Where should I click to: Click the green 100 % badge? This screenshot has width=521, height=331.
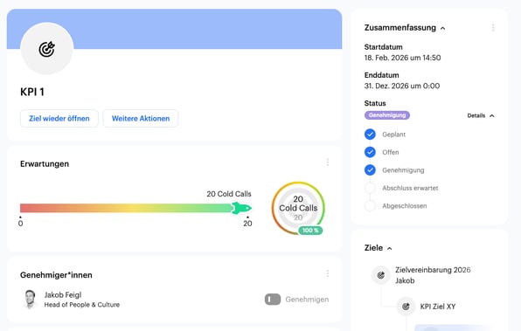310,231
